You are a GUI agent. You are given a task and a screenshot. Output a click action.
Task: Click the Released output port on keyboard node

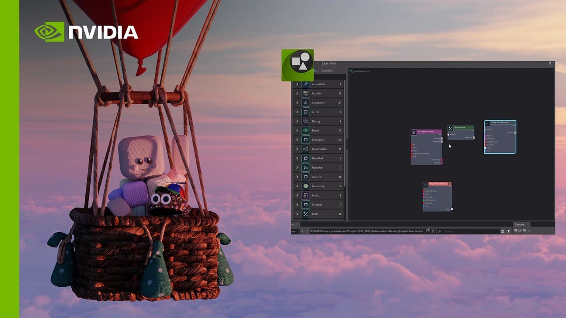(442, 141)
